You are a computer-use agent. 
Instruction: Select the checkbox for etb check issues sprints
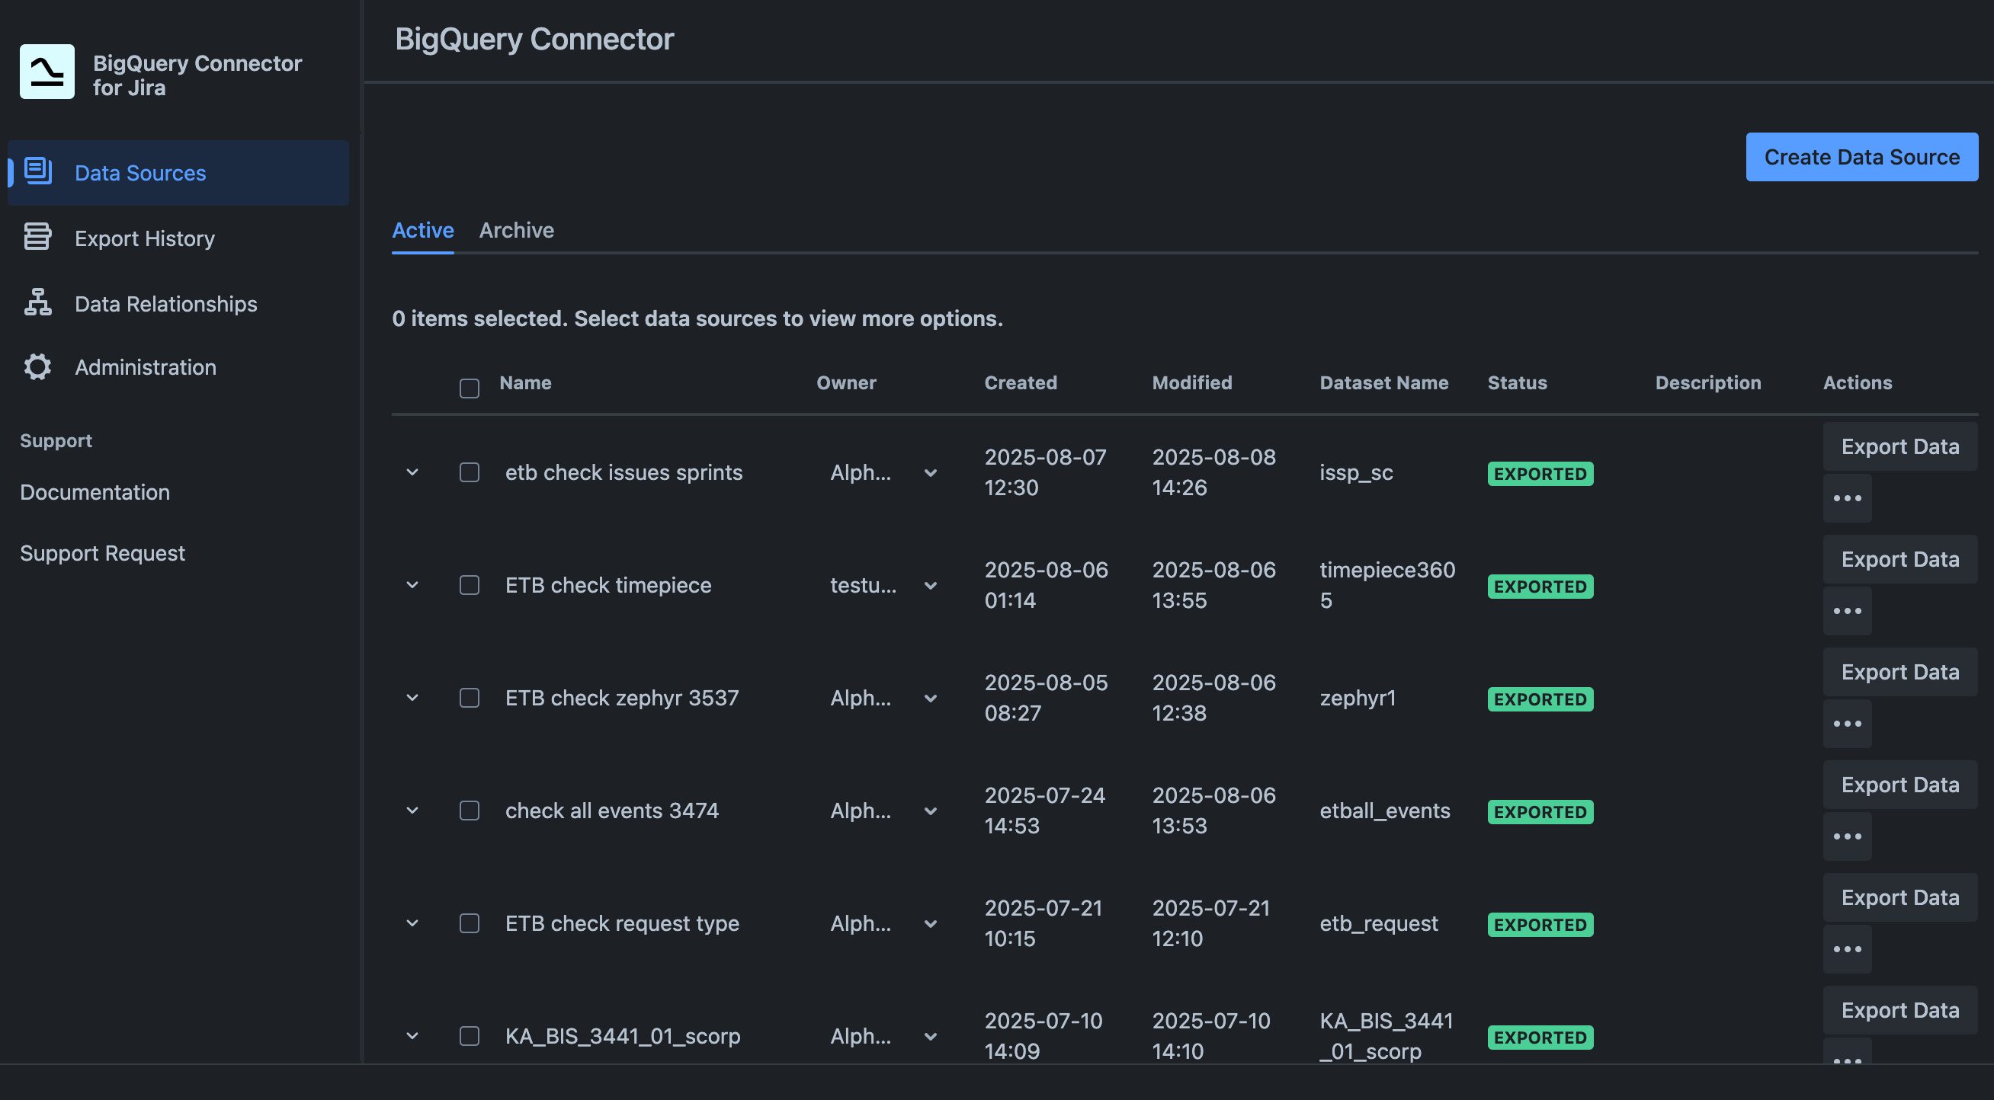tap(469, 472)
